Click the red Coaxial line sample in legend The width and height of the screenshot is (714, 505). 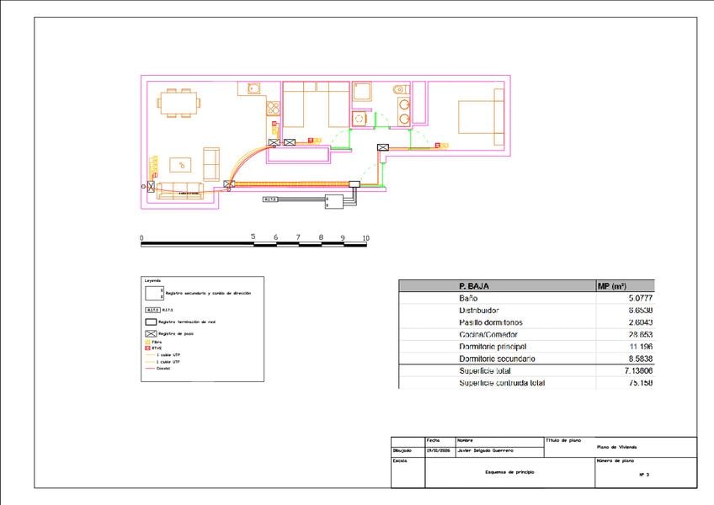[150, 369]
